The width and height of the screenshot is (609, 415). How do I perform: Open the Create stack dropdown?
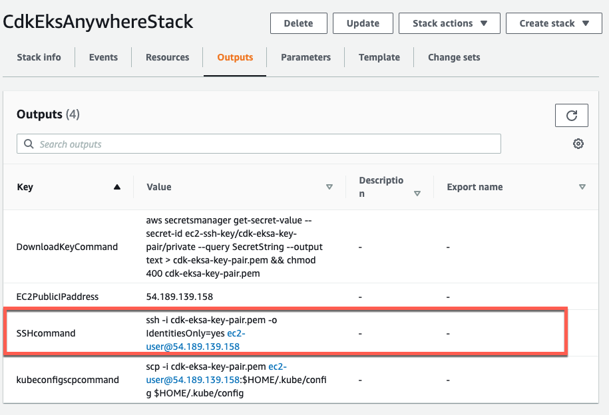tap(554, 23)
